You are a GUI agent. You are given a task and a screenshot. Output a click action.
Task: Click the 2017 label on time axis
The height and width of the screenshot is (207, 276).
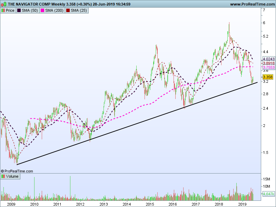(x=196, y=204)
